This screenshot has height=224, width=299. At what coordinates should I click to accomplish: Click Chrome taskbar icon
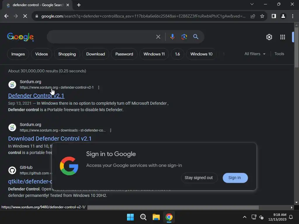pyautogui.click(x=169, y=217)
